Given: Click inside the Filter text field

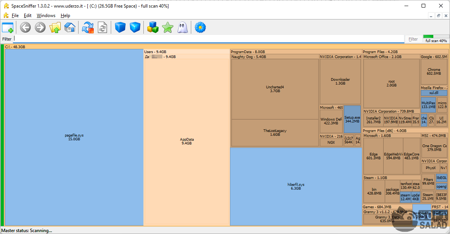Looking at the screenshot, I should [x=209, y=39].
